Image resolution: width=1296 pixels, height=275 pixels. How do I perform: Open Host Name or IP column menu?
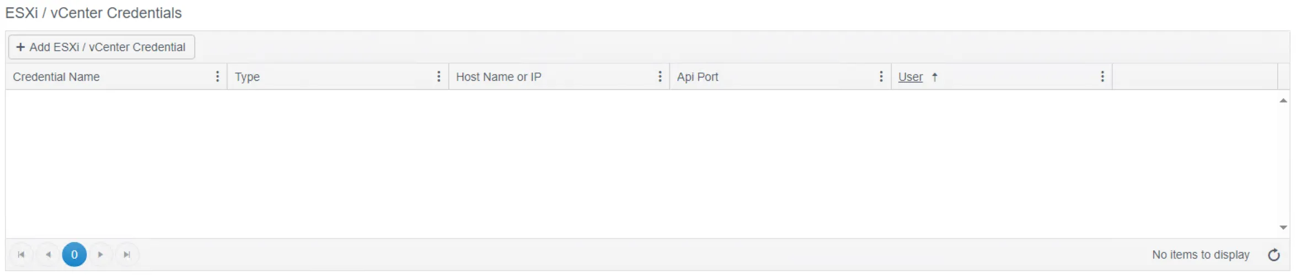click(660, 77)
